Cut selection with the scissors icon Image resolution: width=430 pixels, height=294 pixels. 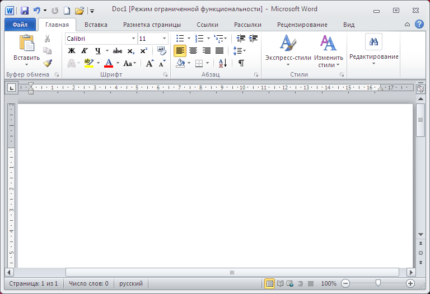tap(47, 39)
